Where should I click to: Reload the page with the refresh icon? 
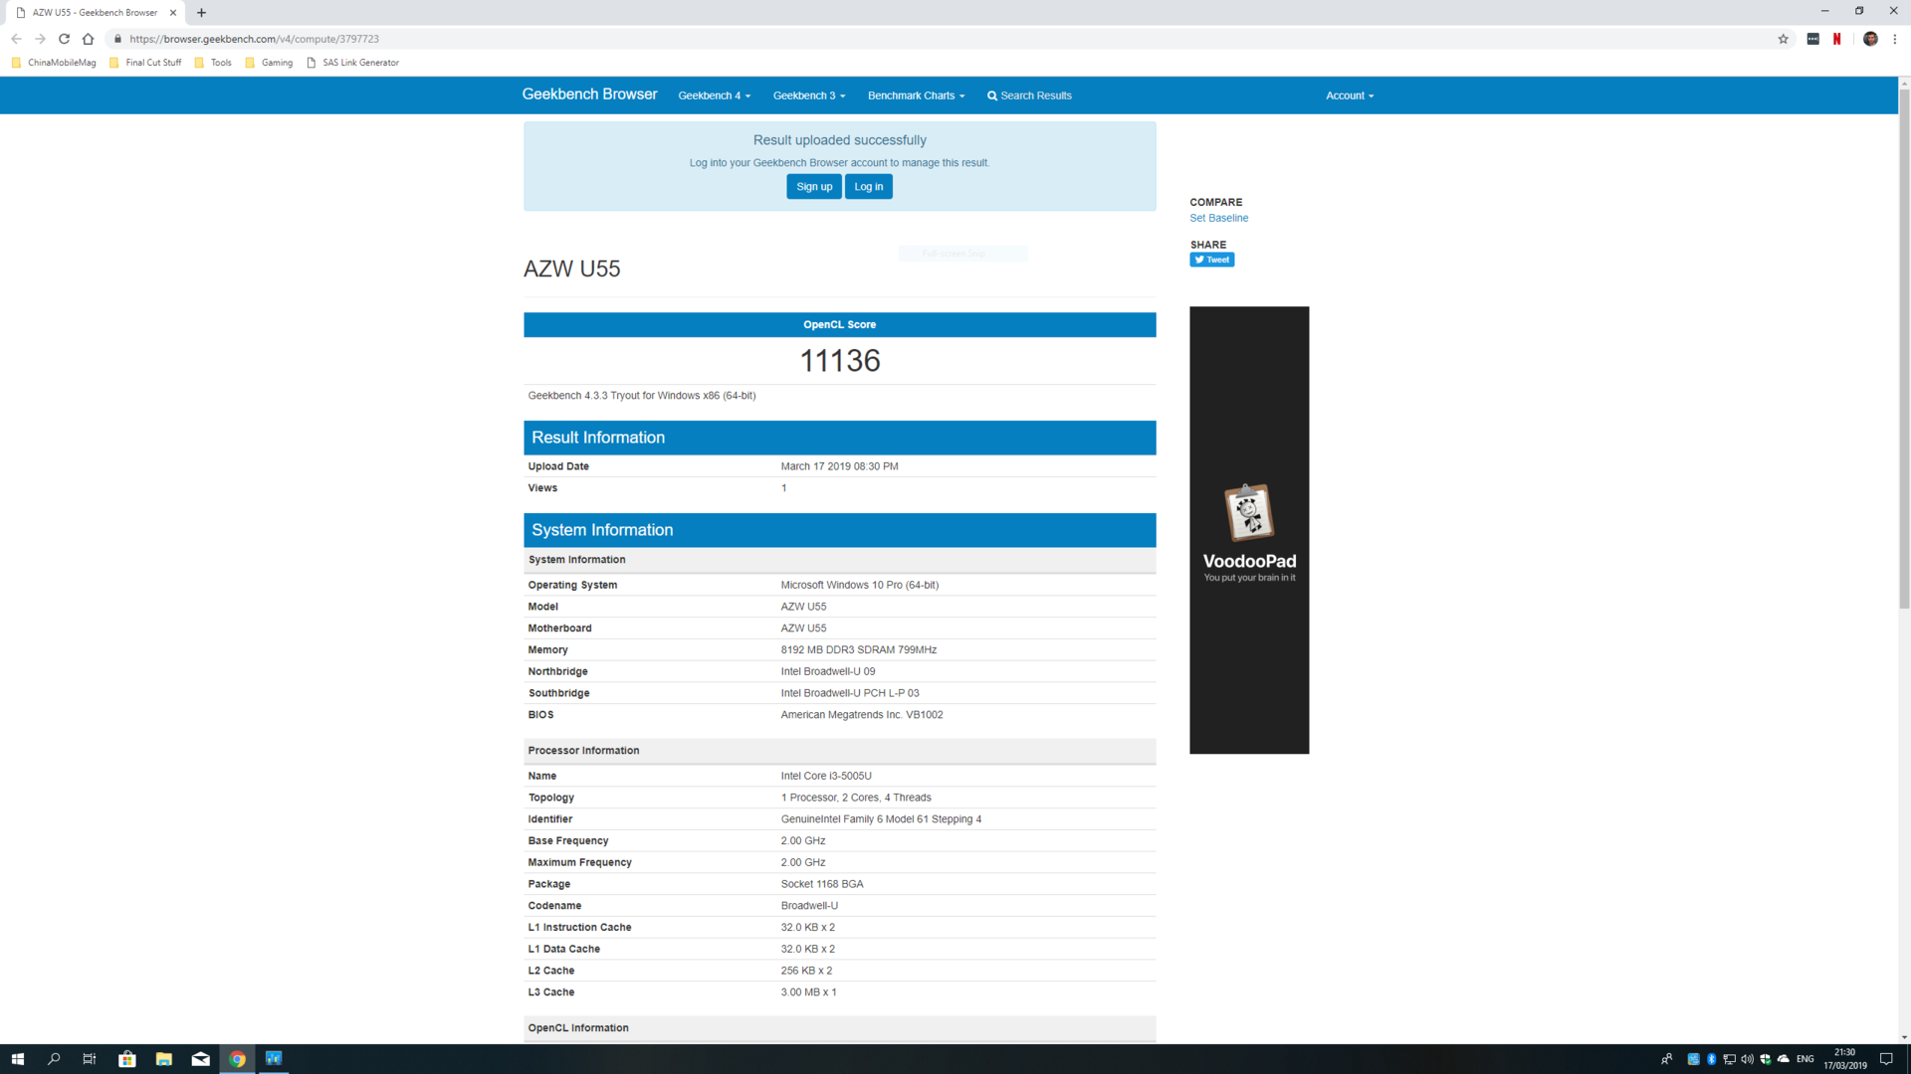[x=64, y=39]
